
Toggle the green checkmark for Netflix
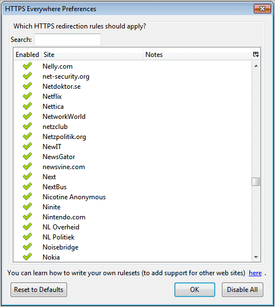[x=27, y=96]
